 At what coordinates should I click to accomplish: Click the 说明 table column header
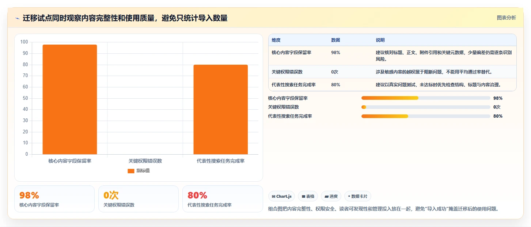[380, 40]
